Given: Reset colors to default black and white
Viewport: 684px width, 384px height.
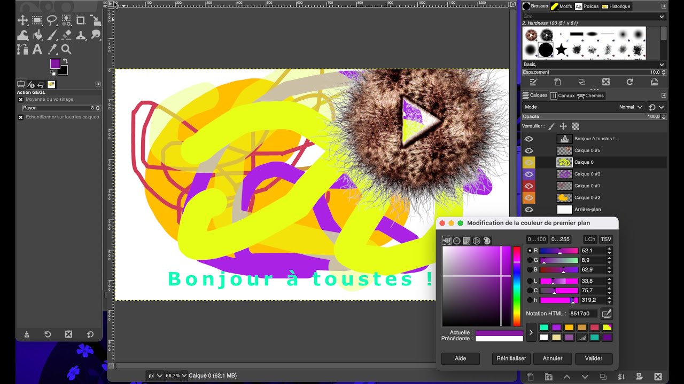Looking at the screenshot, I should pyautogui.click(x=53, y=73).
